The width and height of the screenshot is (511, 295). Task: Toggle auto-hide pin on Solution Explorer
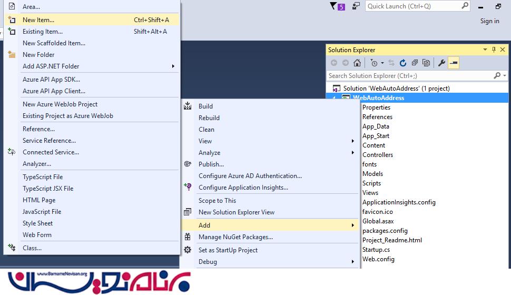coord(494,50)
